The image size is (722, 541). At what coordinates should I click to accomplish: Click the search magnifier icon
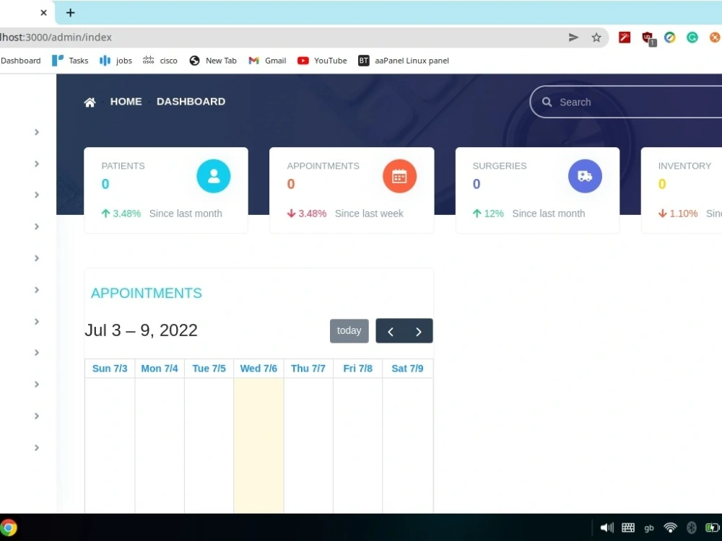(547, 102)
